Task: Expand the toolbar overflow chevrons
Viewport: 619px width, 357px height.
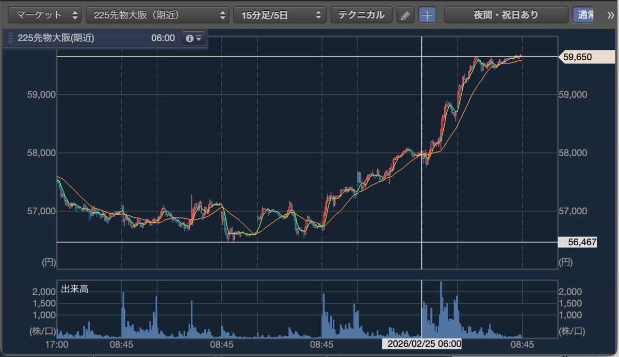Action: tap(610, 15)
